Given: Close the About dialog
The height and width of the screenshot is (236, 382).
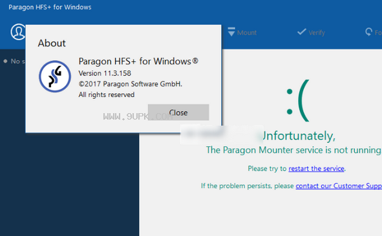Looking at the screenshot, I should pos(178,113).
